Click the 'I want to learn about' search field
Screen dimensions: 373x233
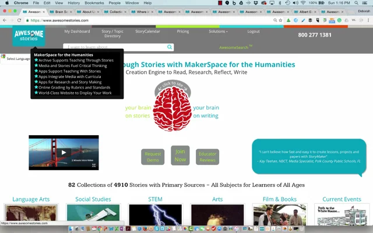click(x=115, y=47)
